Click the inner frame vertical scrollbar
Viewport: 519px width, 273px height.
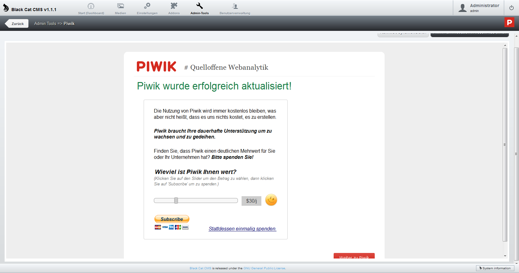[505, 144]
